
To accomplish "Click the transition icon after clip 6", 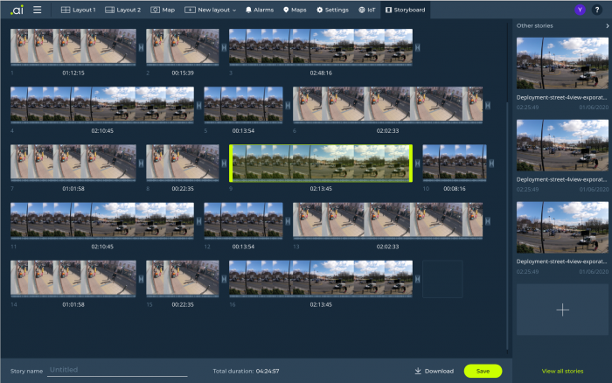I will (x=488, y=106).
